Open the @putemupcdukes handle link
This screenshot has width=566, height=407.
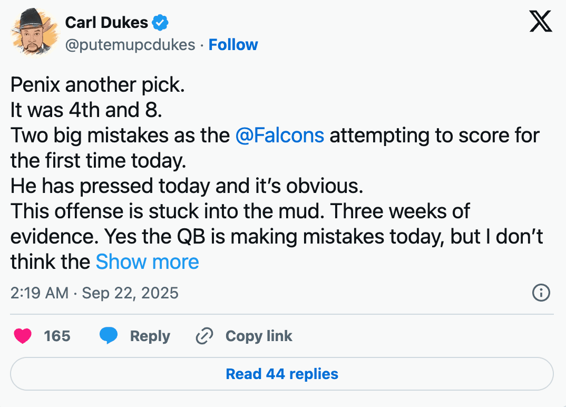(x=130, y=45)
